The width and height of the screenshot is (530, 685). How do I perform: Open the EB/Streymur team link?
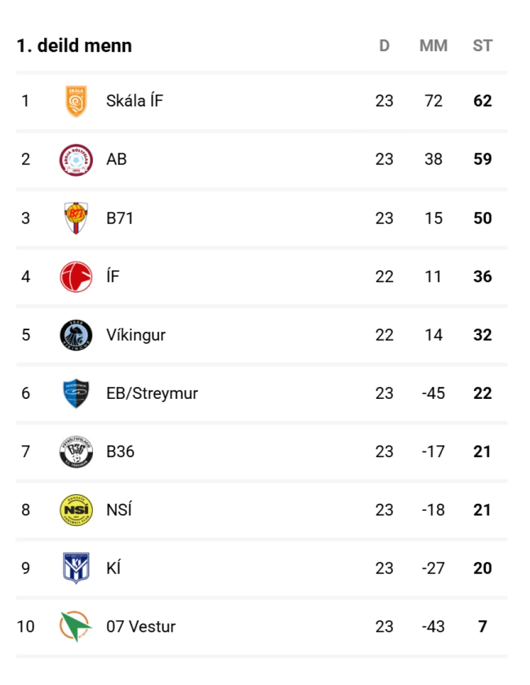(x=152, y=393)
